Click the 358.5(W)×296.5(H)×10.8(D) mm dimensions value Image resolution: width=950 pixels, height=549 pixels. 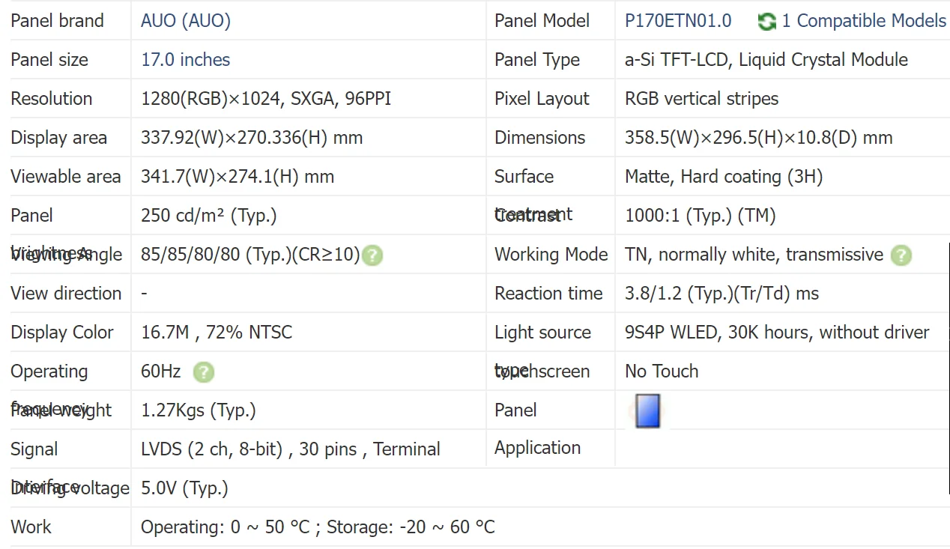758,138
